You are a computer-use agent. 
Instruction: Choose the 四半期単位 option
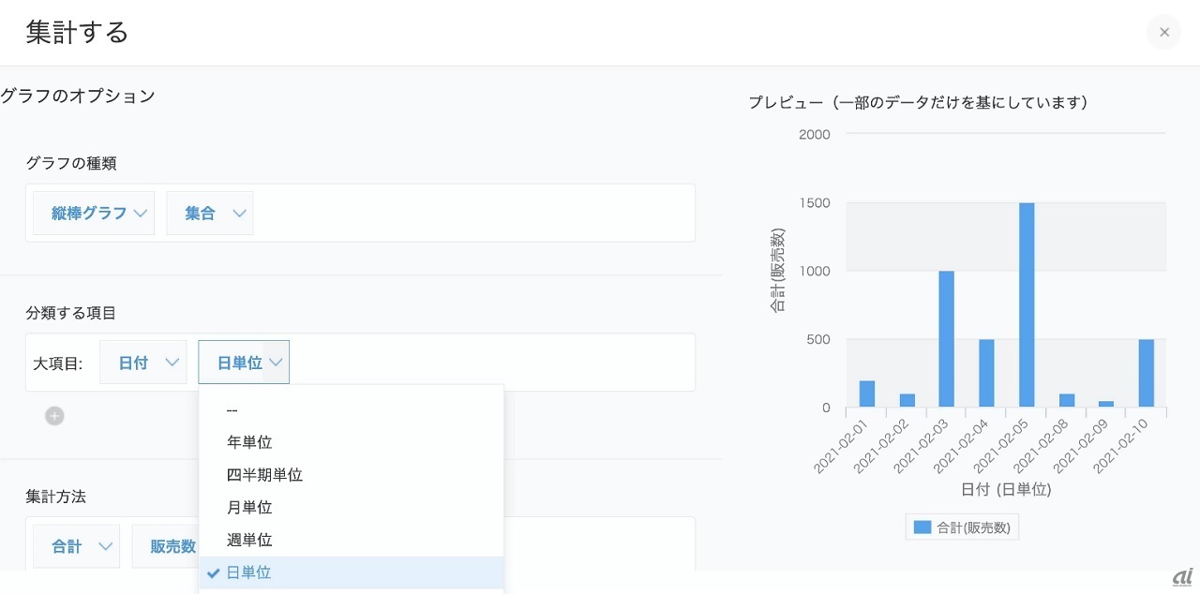point(264,475)
